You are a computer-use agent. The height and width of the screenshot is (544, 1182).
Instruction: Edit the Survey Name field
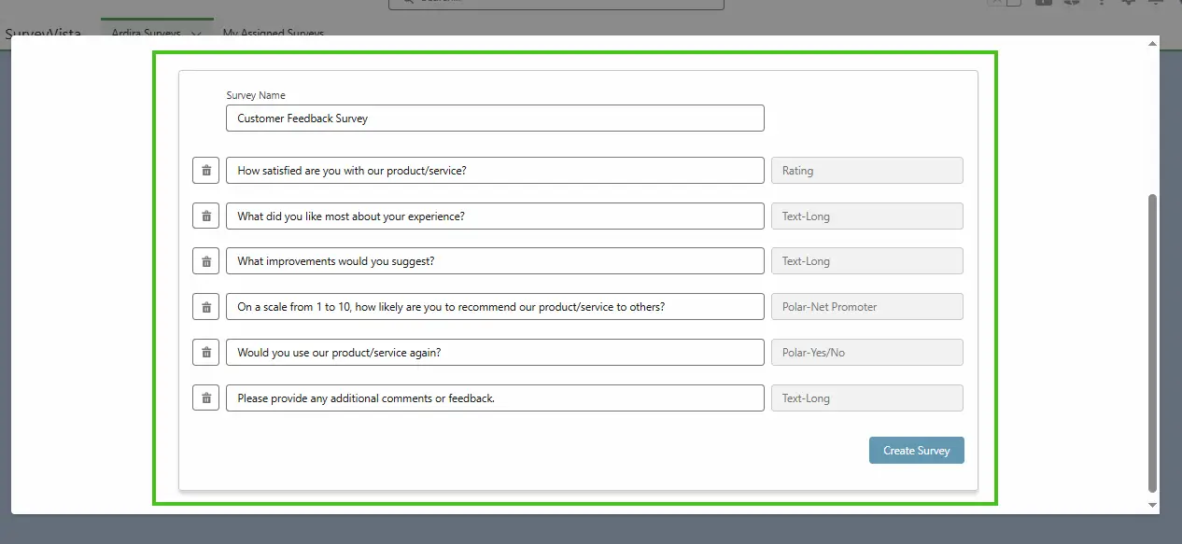pyautogui.click(x=495, y=119)
